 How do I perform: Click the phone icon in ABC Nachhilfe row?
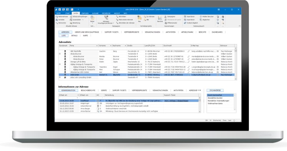188,51
